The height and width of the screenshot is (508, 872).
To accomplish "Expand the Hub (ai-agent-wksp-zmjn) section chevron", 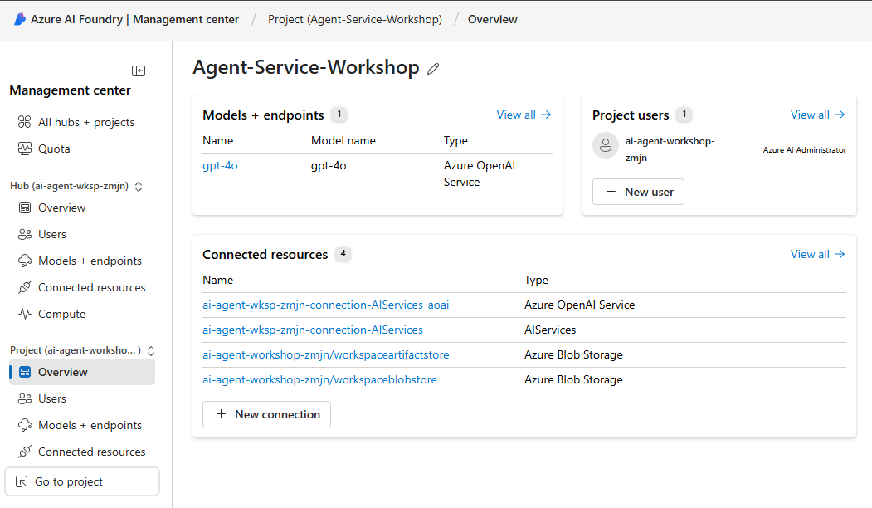I will point(139,187).
